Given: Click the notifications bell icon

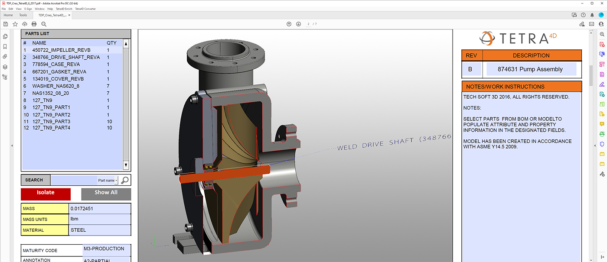Looking at the screenshot, I should pos(592,15).
